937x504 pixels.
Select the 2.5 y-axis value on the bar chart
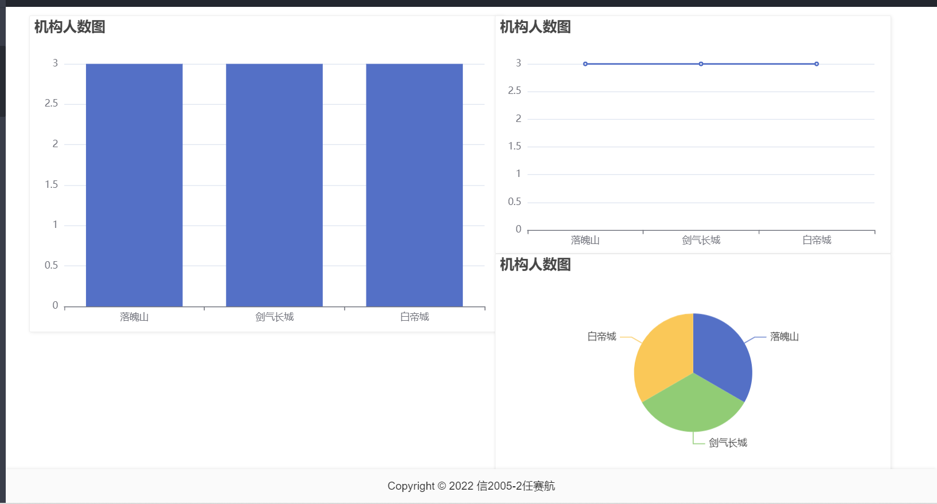pos(51,103)
